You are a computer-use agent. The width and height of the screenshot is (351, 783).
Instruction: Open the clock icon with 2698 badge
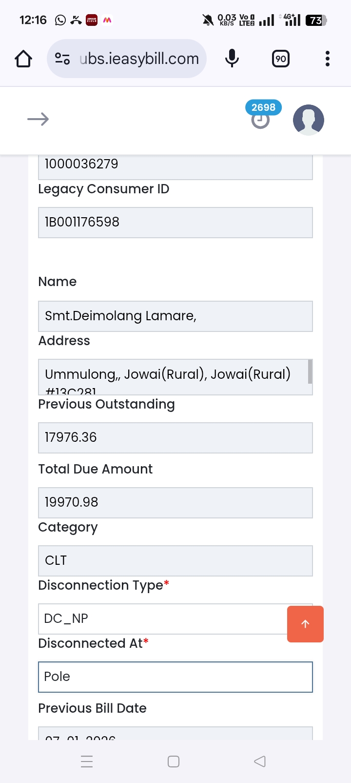261,119
